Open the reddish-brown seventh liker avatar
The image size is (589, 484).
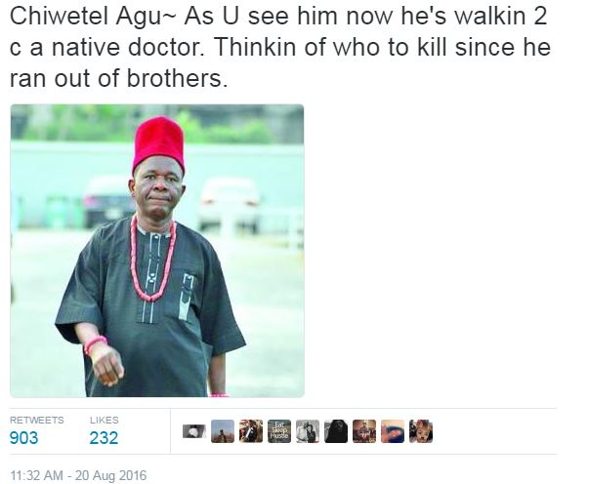[364, 431]
